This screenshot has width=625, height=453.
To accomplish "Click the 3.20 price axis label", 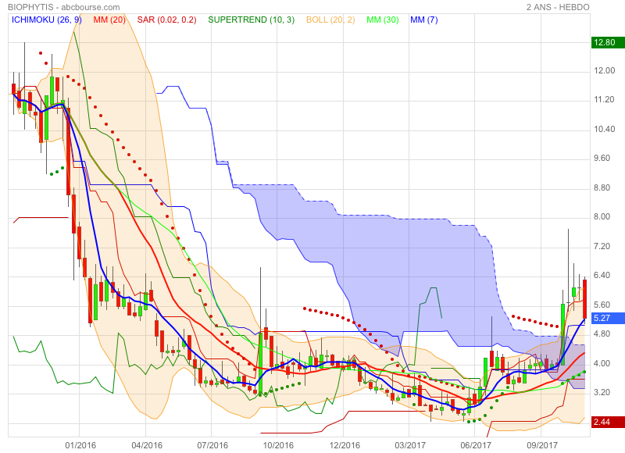I will pyautogui.click(x=604, y=392).
